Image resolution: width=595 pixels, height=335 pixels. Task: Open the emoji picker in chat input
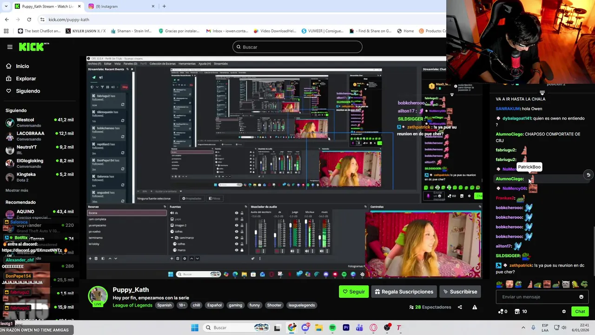point(581,297)
